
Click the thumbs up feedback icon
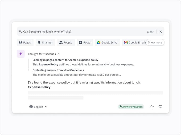point(152,107)
